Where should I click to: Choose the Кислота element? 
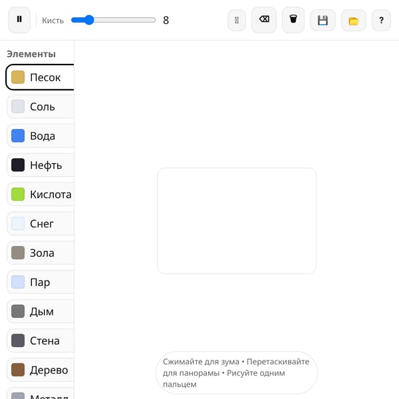(41, 194)
